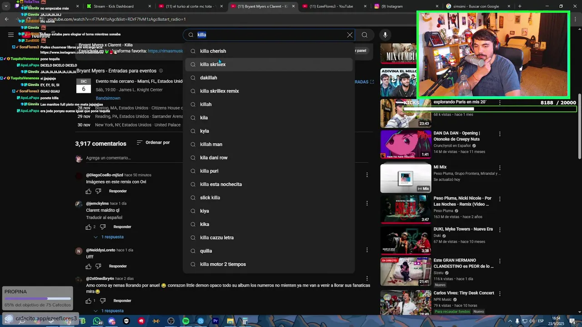Screen dimensions: 582x327
Task: Reply to the @jemckylms comment
Action: [x=122, y=227]
